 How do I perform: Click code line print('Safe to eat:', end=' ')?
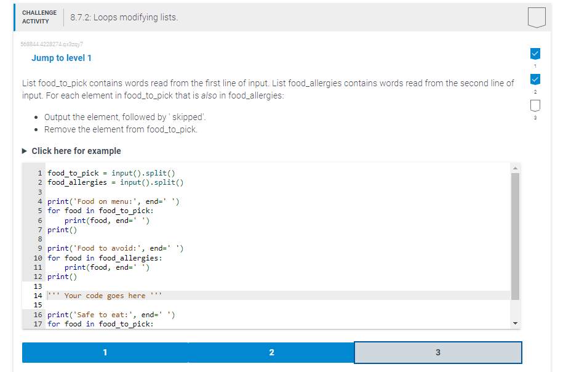(x=111, y=315)
